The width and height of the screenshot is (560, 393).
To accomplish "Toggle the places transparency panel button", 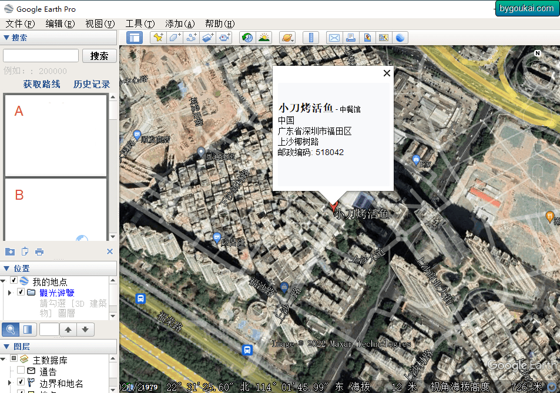I will click(28, 330).
